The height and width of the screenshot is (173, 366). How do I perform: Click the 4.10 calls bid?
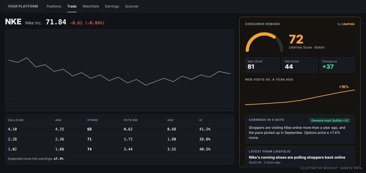pyautogui.click(x=12, y=129)
